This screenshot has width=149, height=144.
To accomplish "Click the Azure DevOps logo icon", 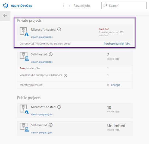I will coord(5,6).
